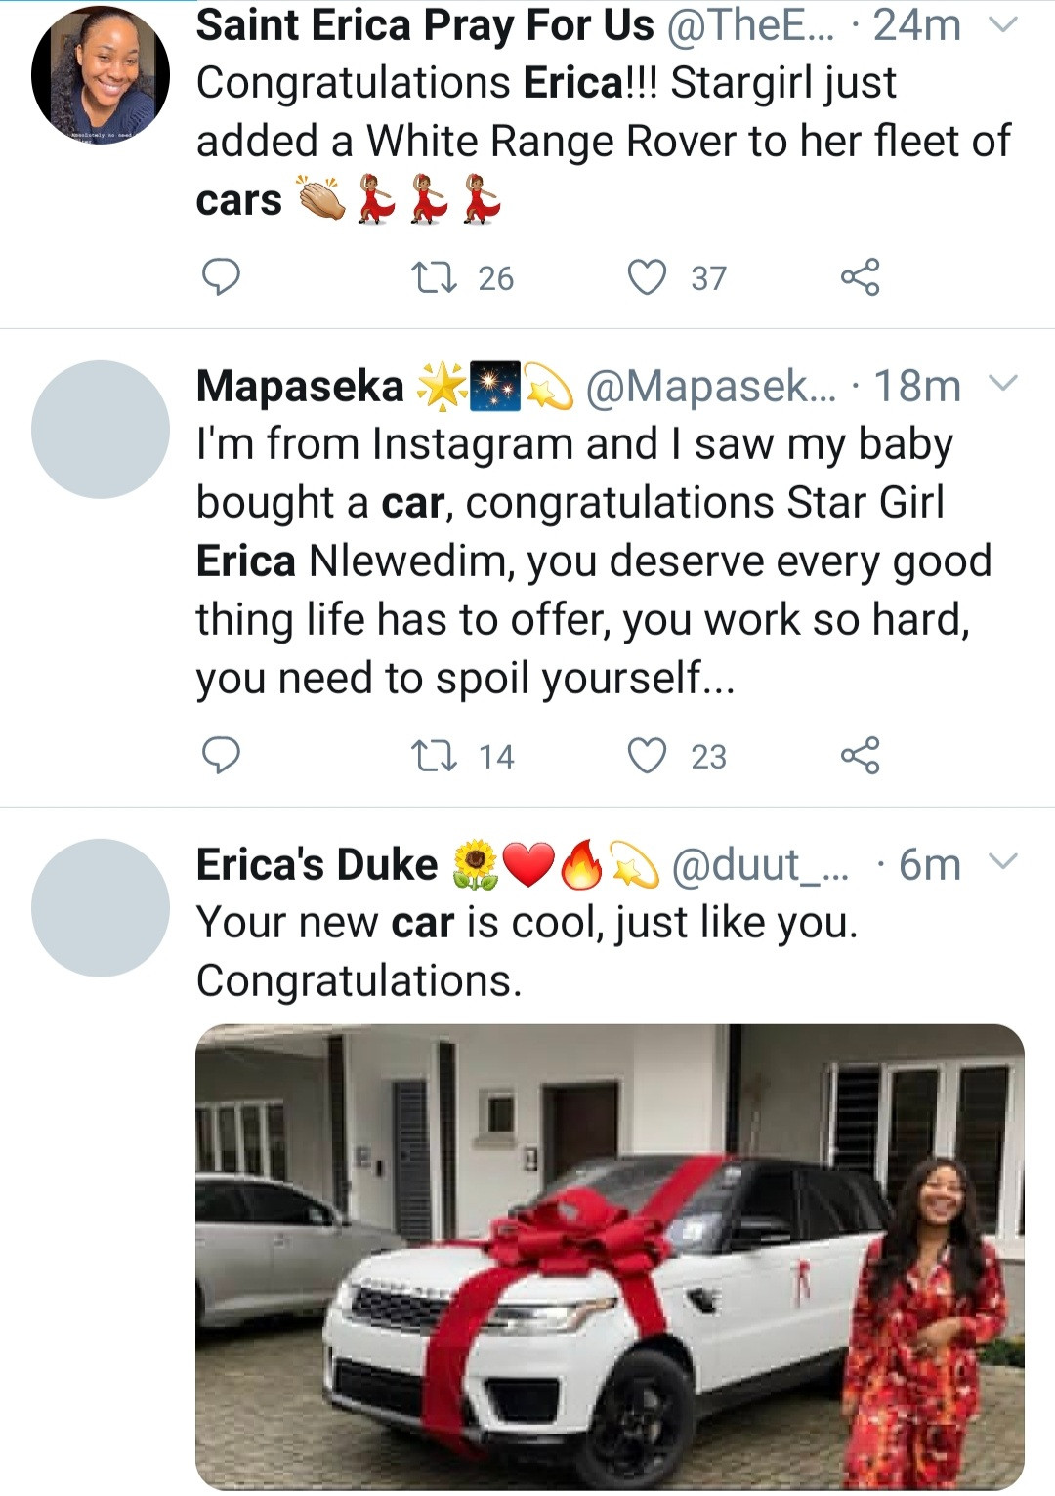This screenshot has width=1055, height=1496.
Task: Share the Saint Erica Pray For Us tweet
Action: pos(860,277)
